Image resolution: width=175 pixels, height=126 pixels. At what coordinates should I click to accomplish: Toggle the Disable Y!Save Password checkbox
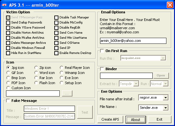tap(8, 28)
